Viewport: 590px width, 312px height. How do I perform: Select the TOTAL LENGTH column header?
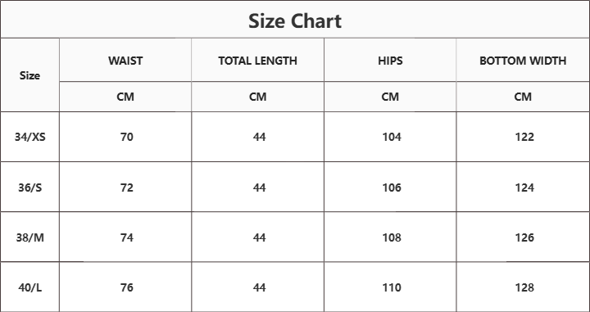pyautogui.click(x=258, y=61)
